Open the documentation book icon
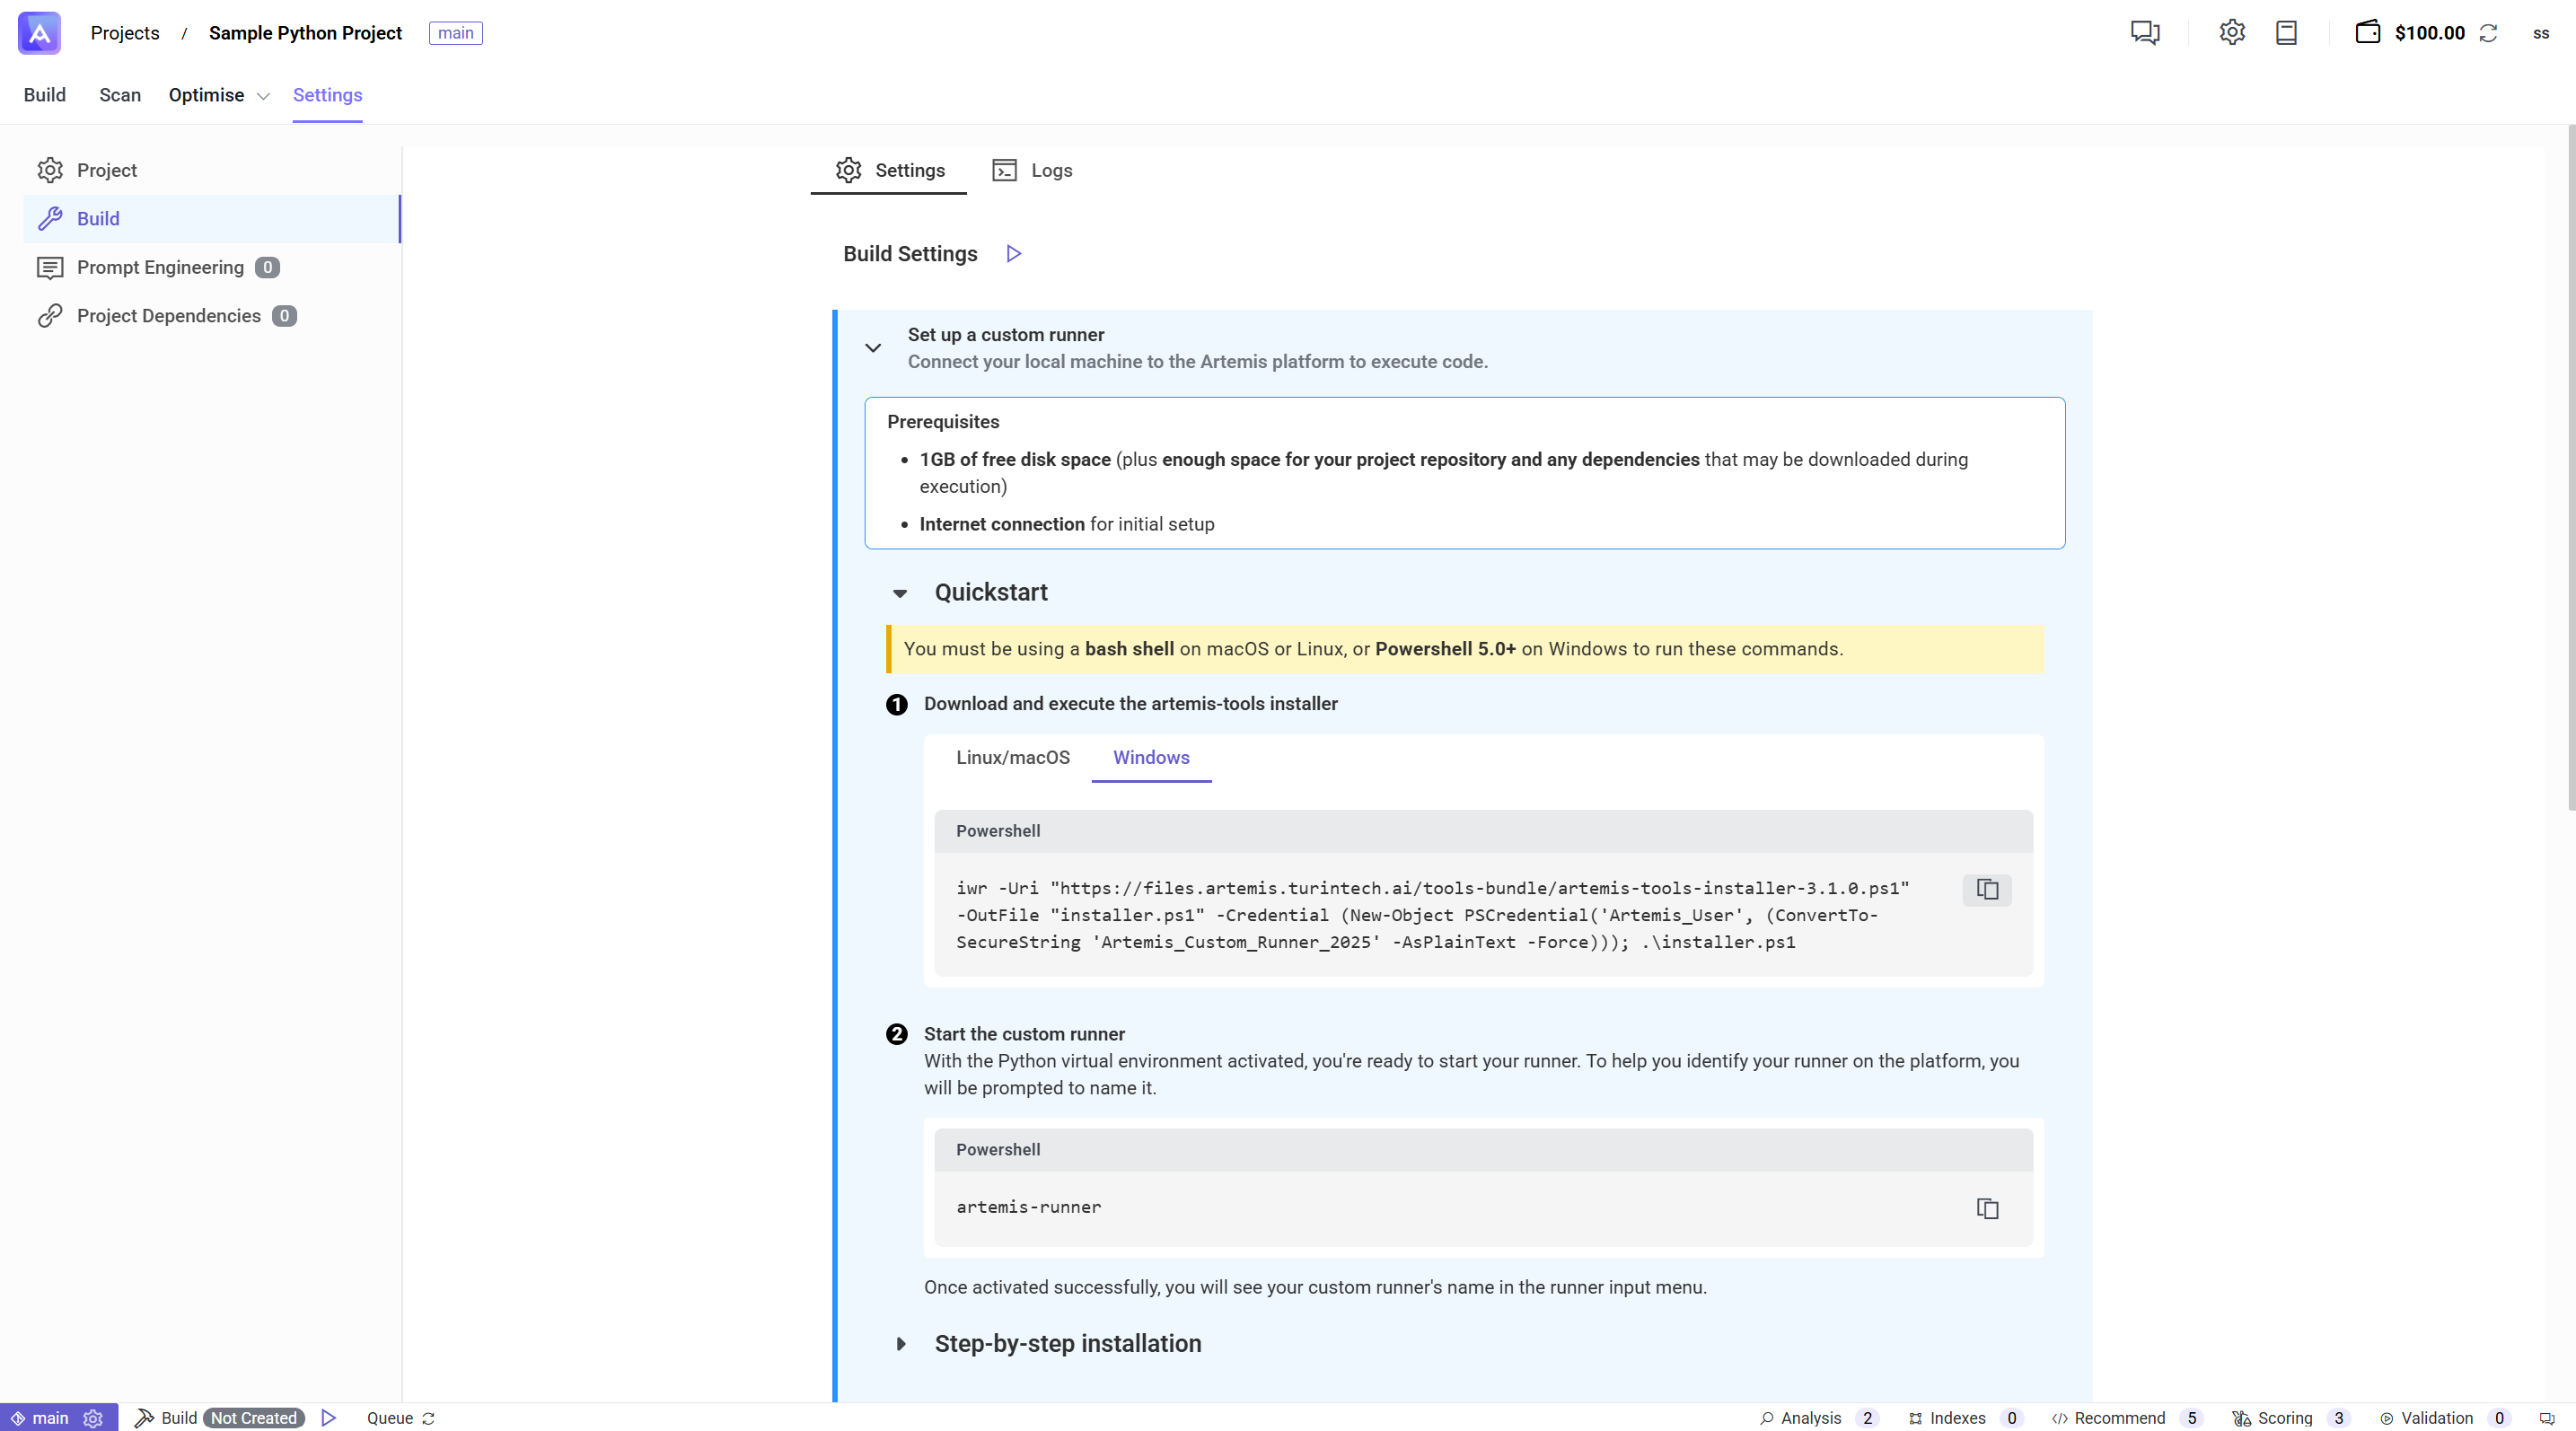Viewport: 2576px width, 1431px height. [2287, 32]
